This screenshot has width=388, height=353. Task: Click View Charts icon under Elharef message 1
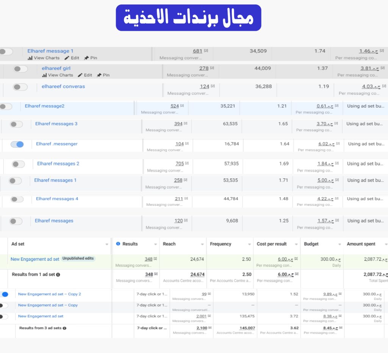tap(30, 58)
